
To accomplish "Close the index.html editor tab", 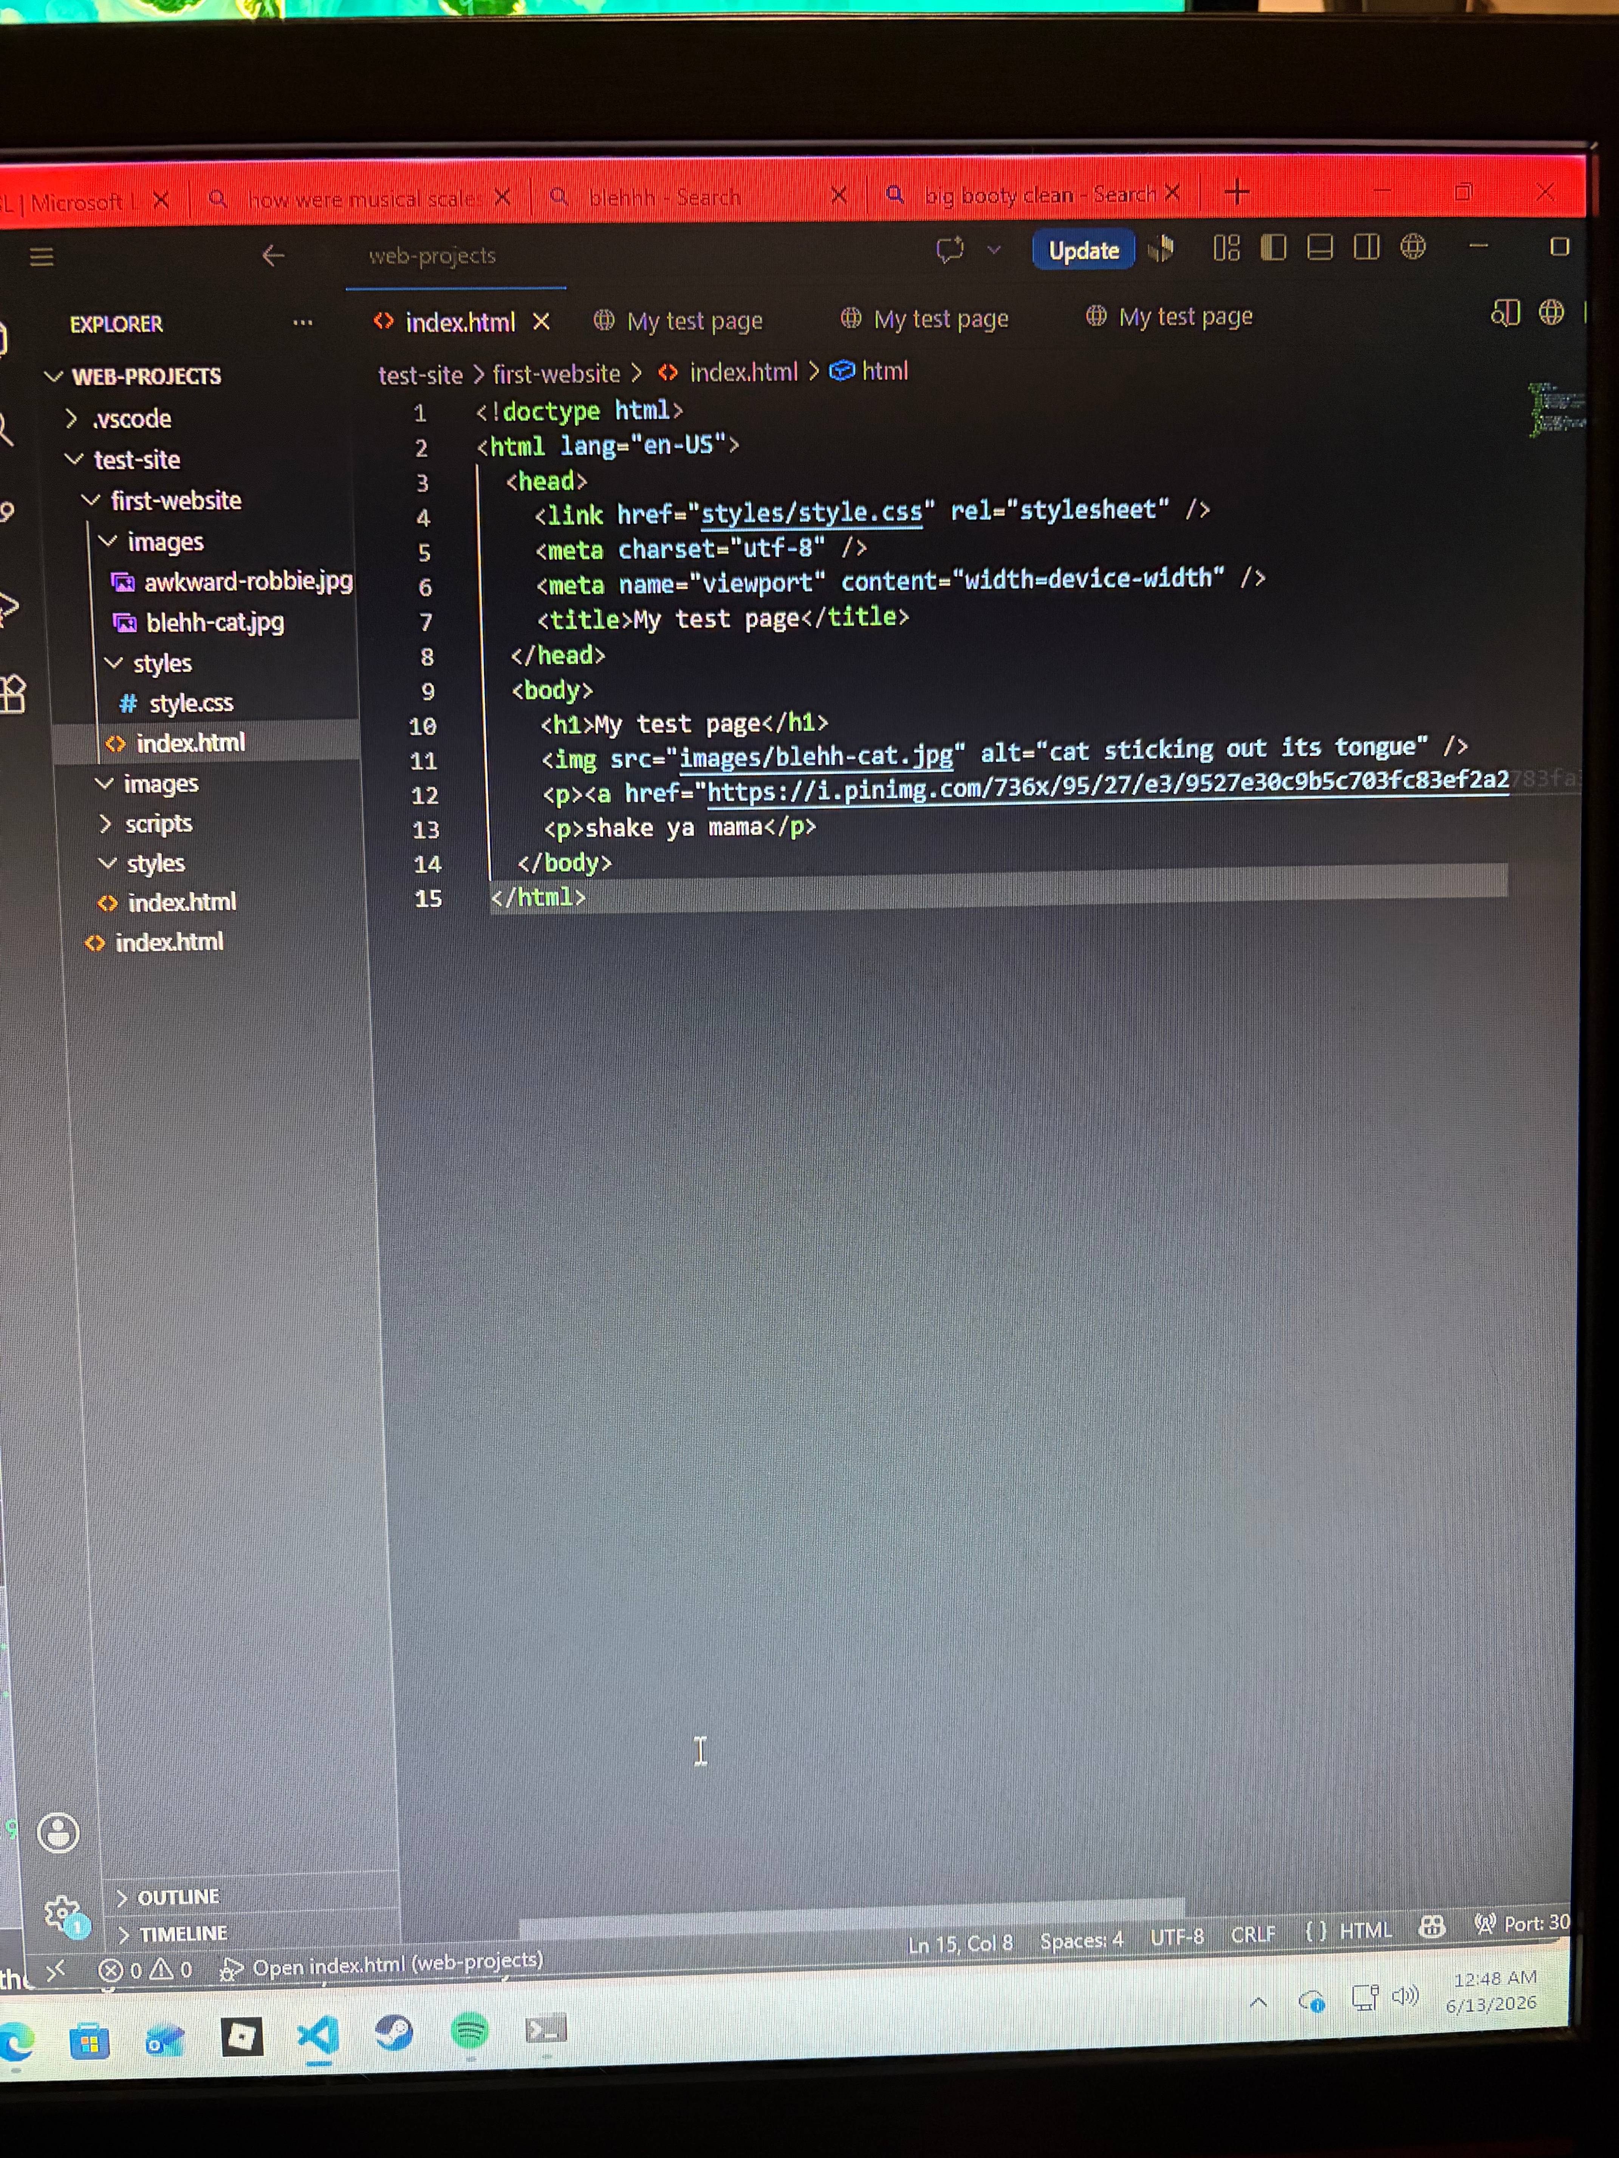I will click(542, 321).
